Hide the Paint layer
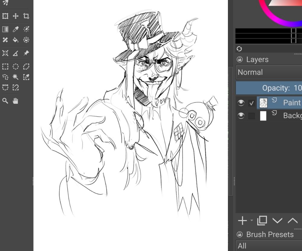 241,103
